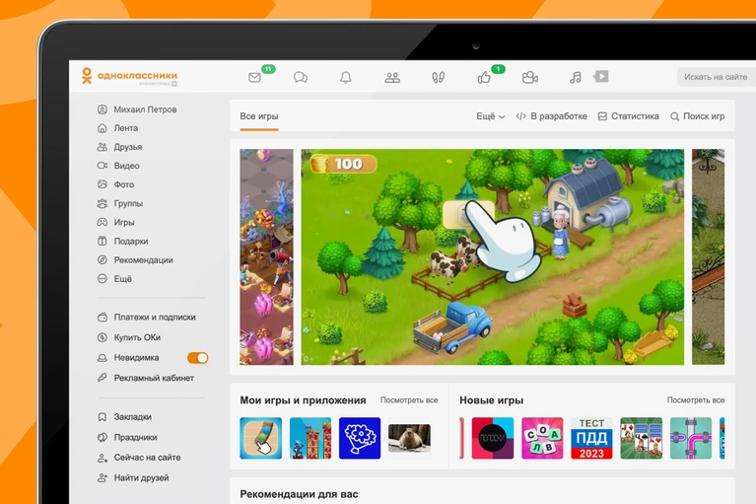756x504 pixels.
Task: Open messages envelope icon in top bar
Action: (x=254, y=78)
